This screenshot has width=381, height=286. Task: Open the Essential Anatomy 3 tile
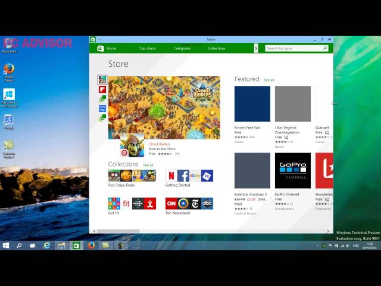(252, 170)
